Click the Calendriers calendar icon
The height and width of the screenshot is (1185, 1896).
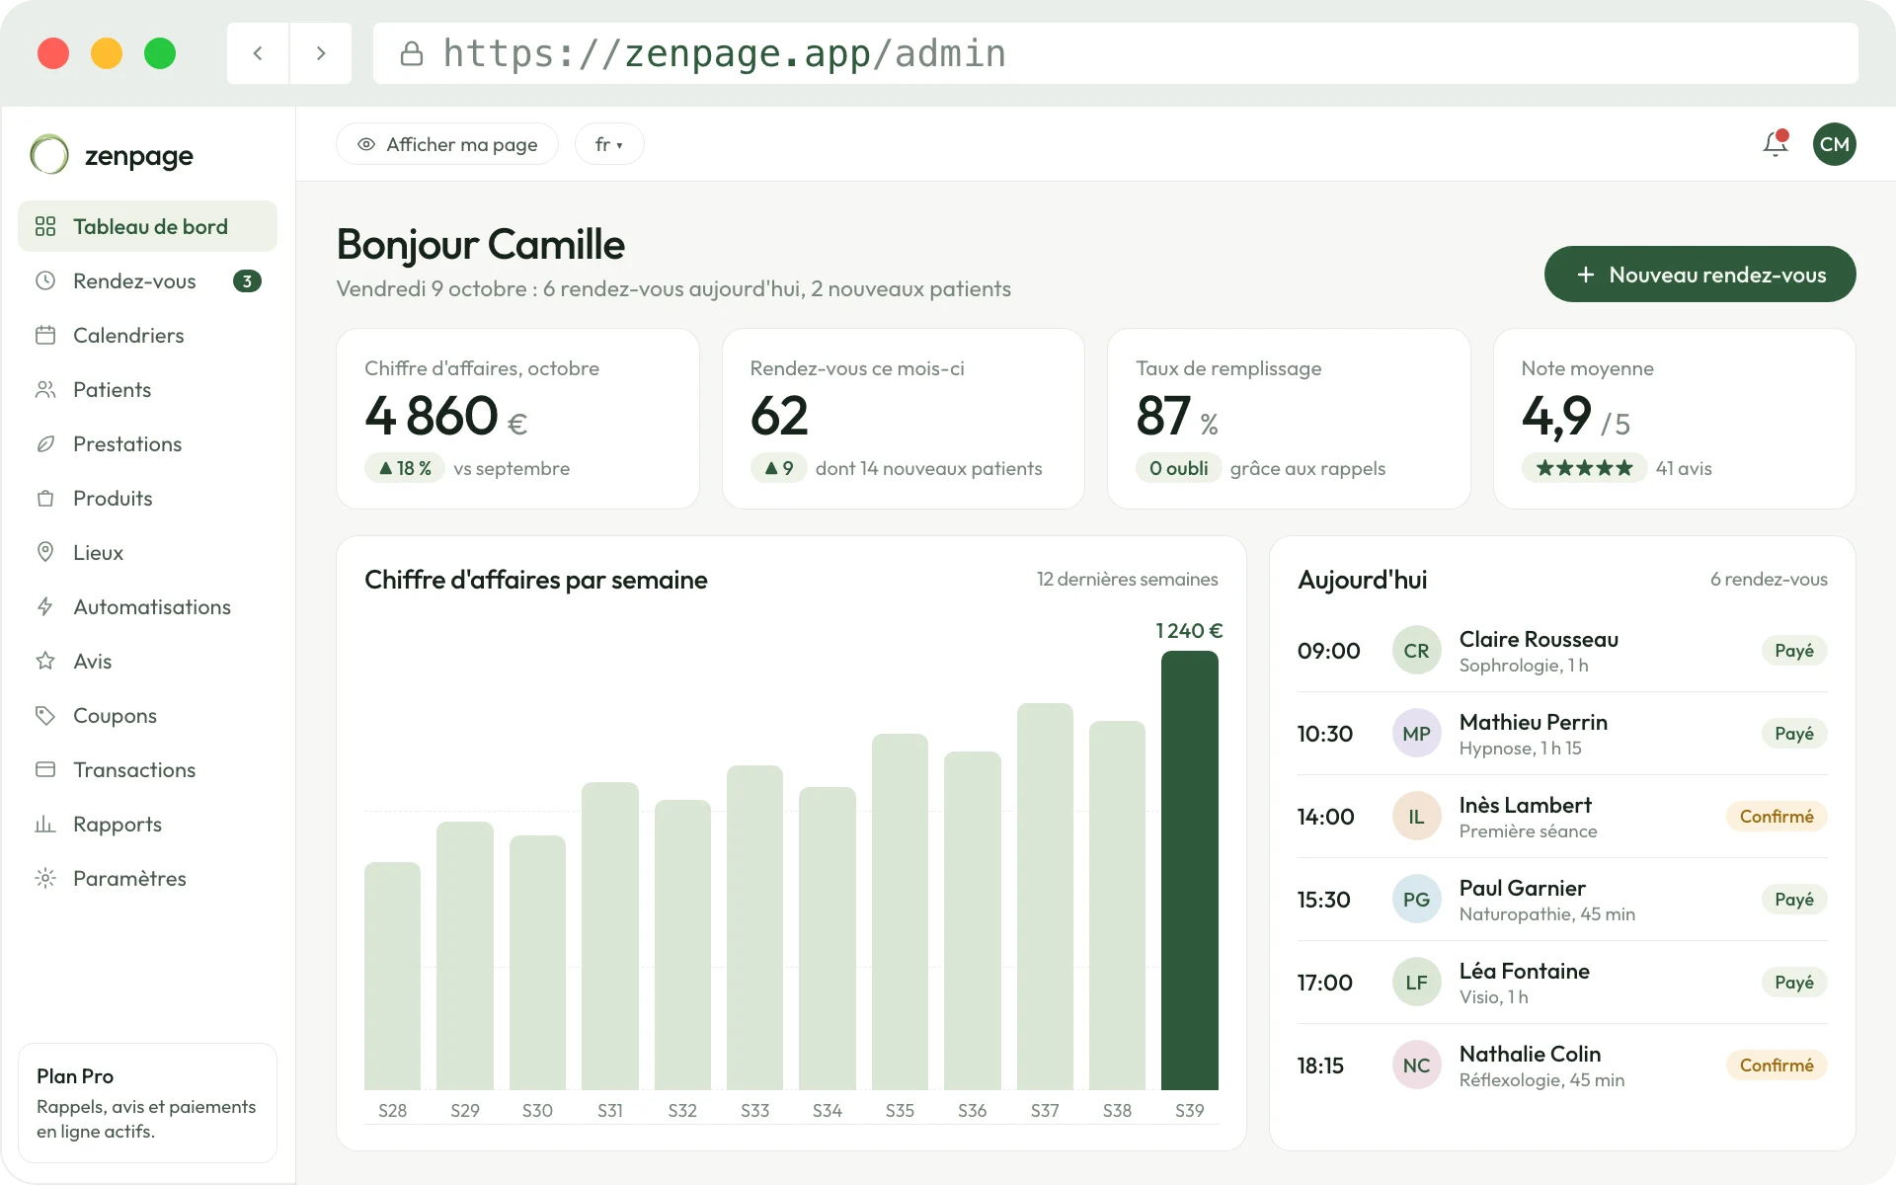45,336
